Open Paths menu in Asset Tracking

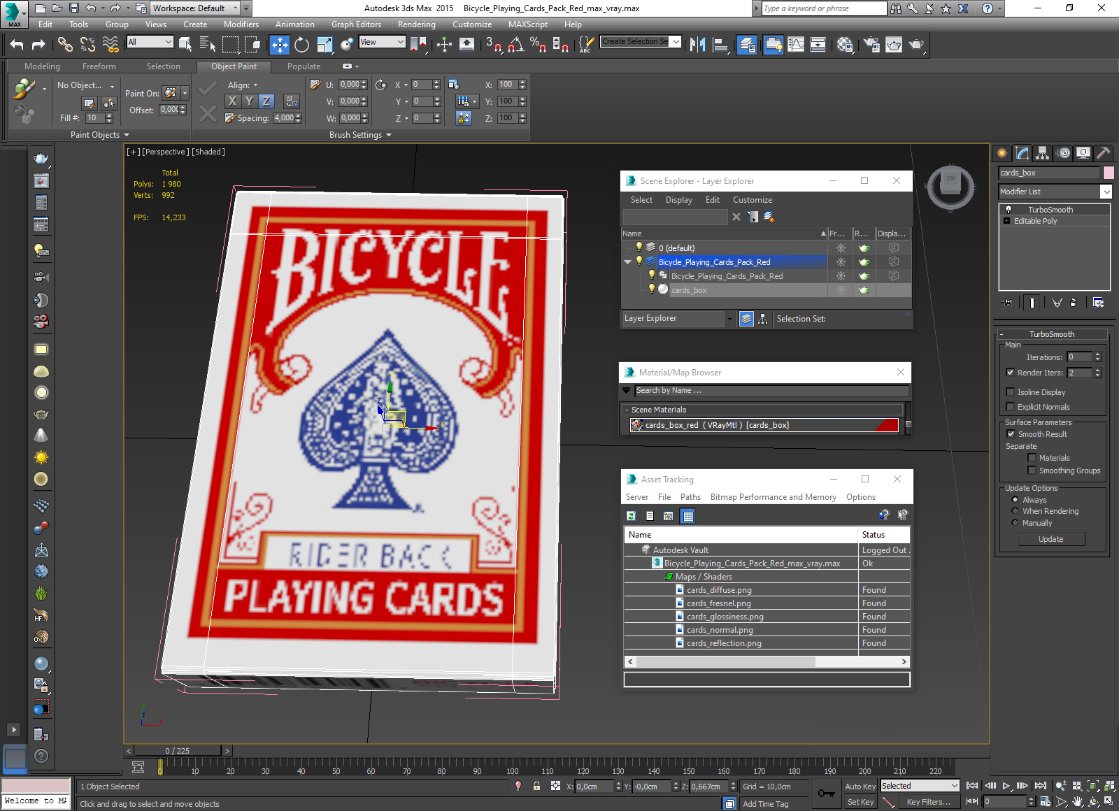pyautogui.click(x=690, y=497)
